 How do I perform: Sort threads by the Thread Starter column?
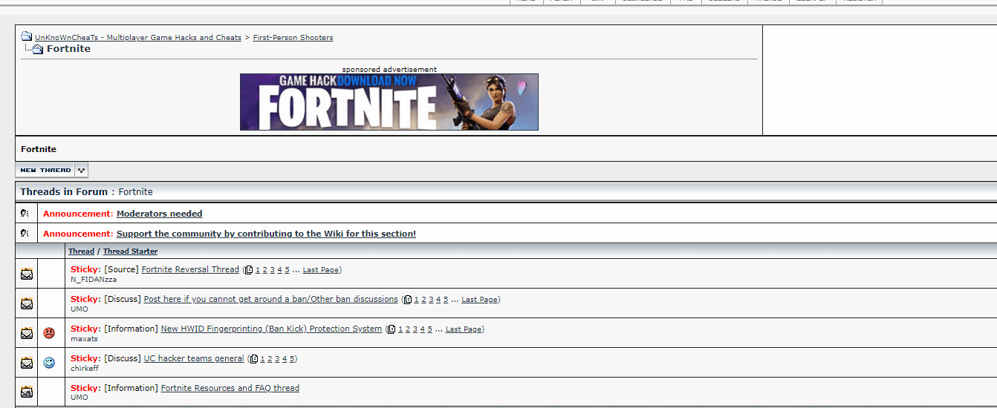130,251
